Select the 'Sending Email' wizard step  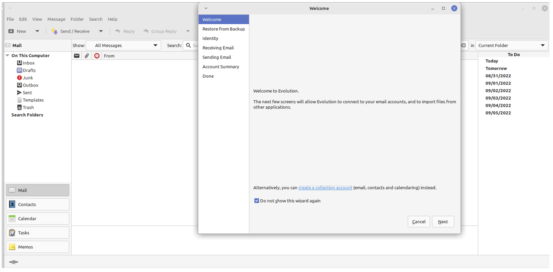224,57
